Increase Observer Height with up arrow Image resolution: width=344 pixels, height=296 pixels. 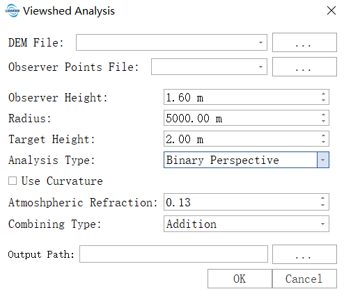[x=323, y=94]
